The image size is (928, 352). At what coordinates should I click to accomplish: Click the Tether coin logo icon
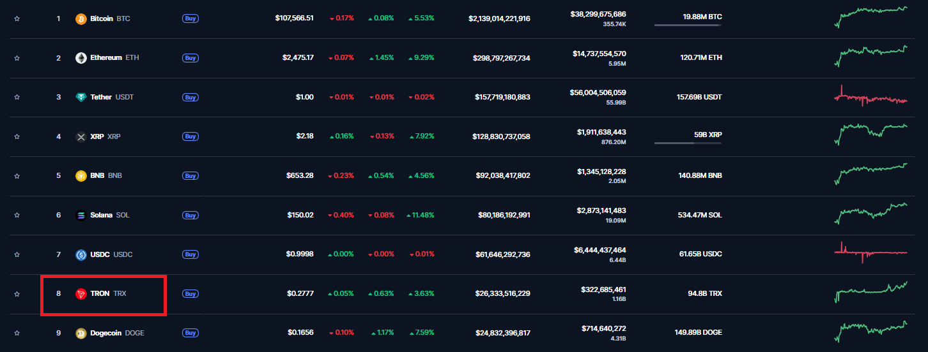[x=81, y=98]
